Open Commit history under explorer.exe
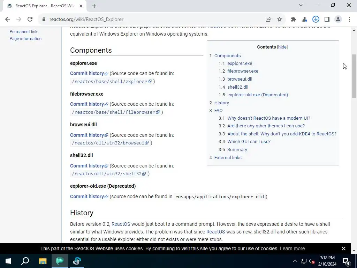357x268 pixels. [89, 73]
